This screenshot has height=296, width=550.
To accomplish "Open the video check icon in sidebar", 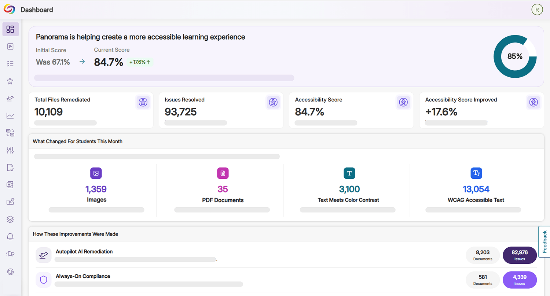I will (10, 202).
